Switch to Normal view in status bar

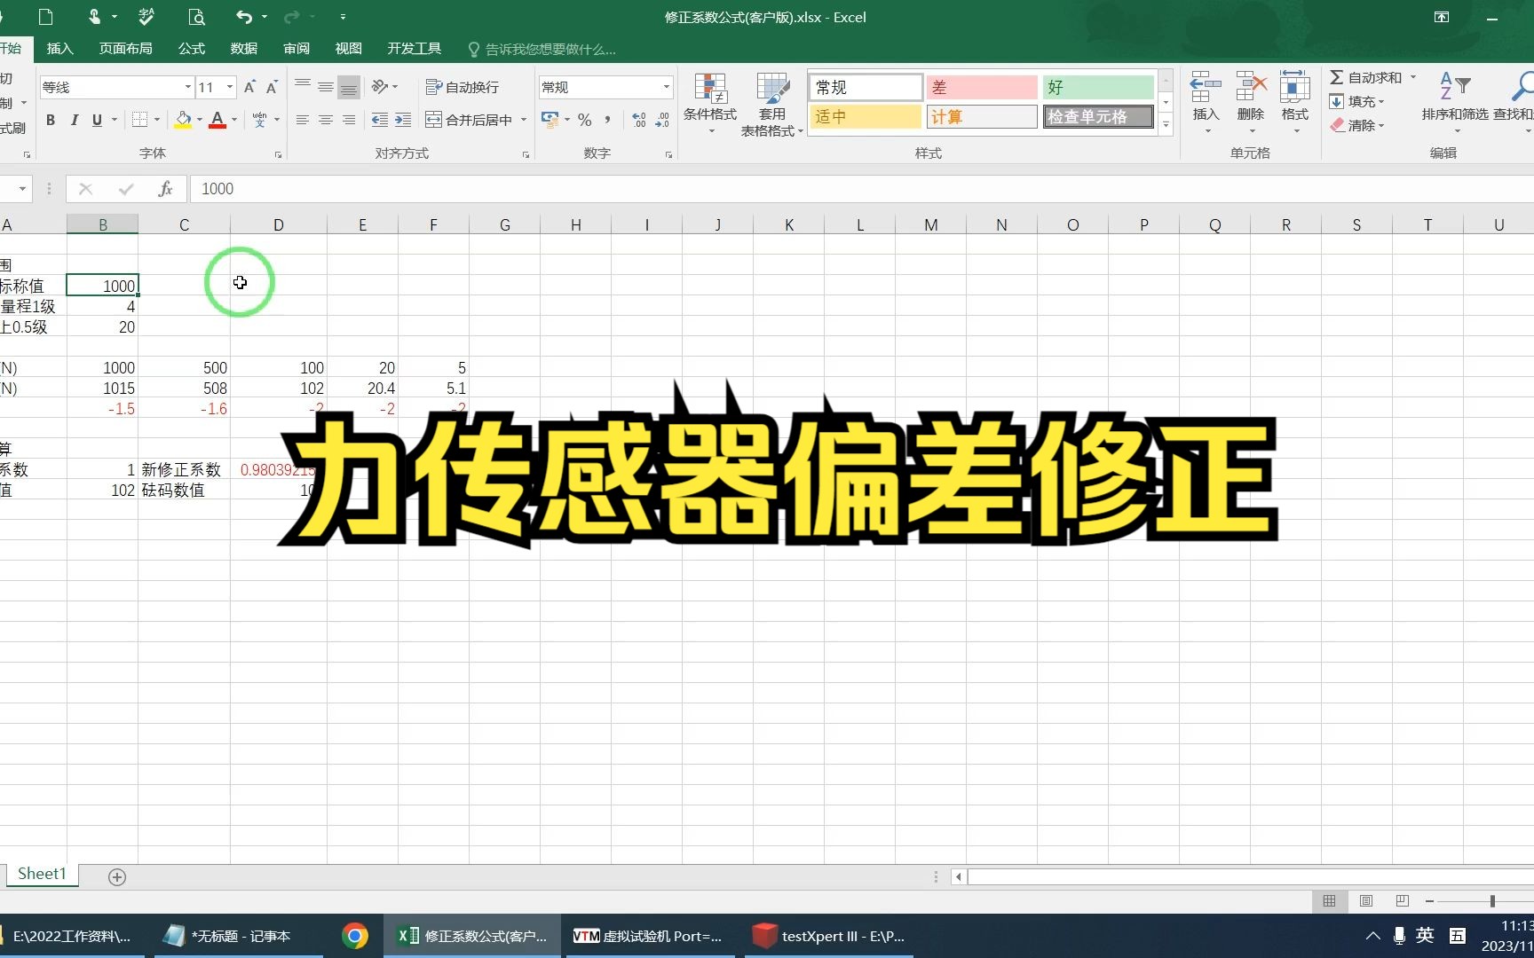coord(1329,901)
